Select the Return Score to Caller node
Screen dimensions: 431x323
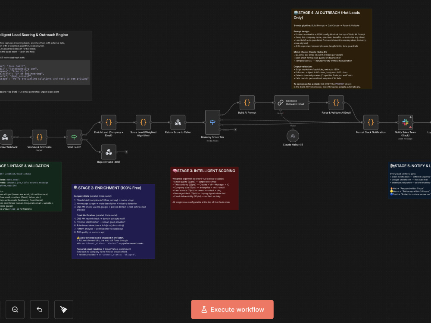click(178, 122)
